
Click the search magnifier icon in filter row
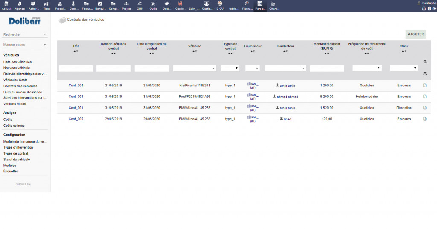coord(425,62)
